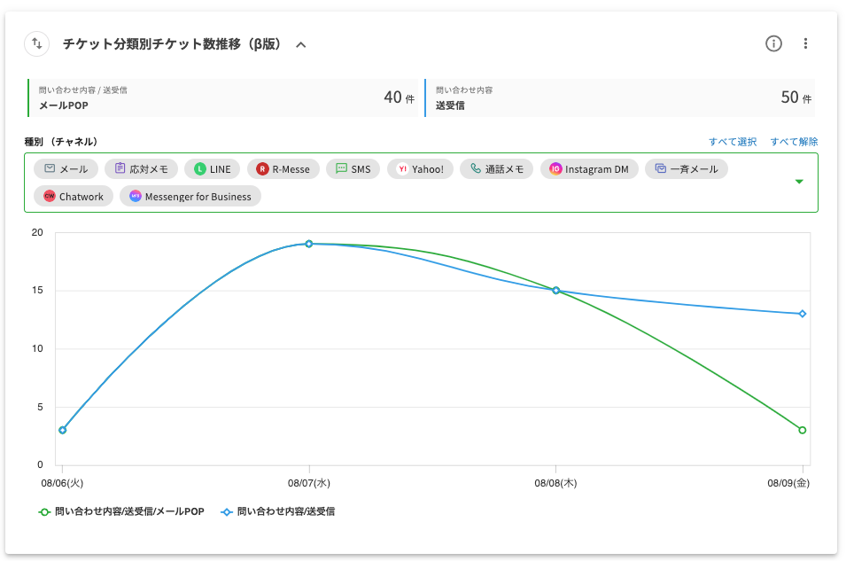Toggle the 応対メモ channel chip

(141, 169)
